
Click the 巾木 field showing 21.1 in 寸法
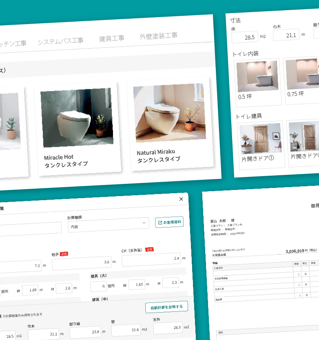(286, 35)
